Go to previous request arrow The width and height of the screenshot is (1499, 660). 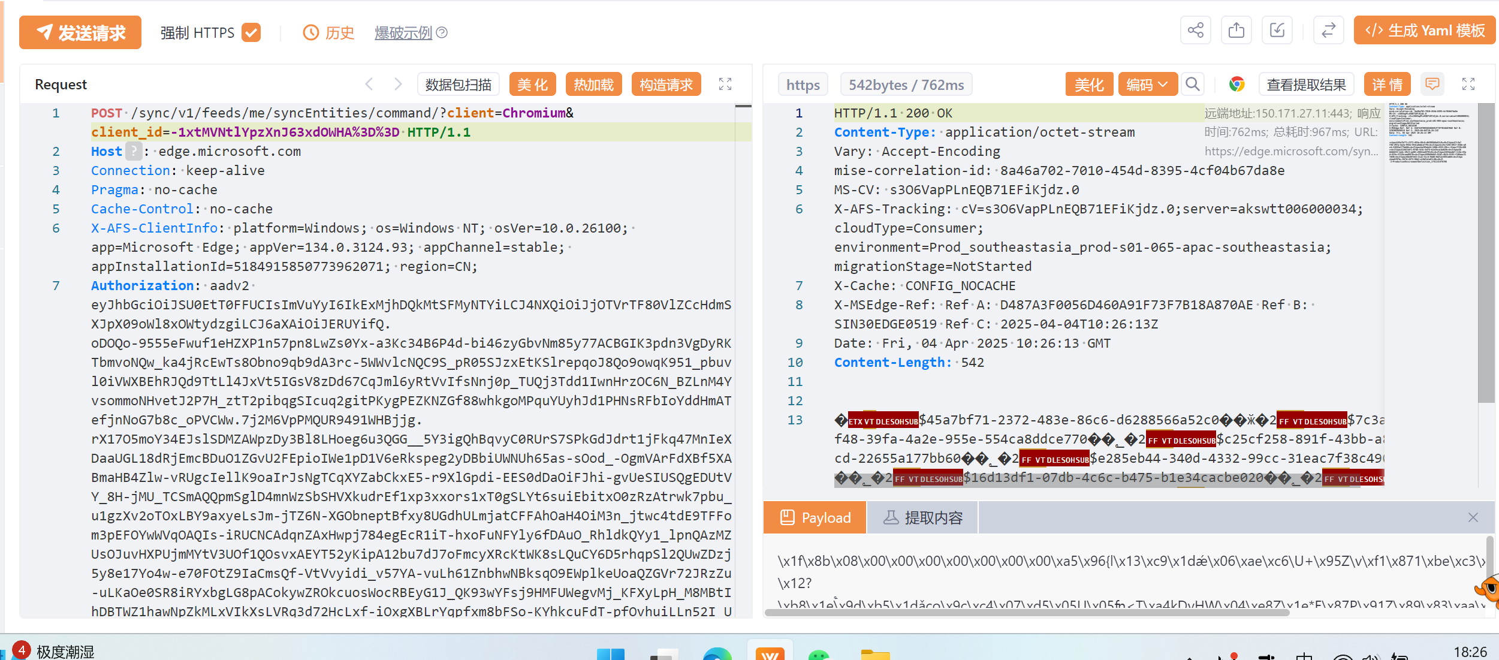(x=369, y=85)
